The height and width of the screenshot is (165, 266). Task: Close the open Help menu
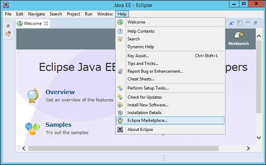pyautogui.click(x=122, y=14)
